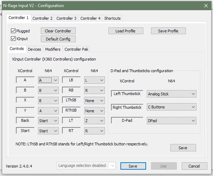The image size is (213, 176).
Task: Switch to the Controller 4 tab
Action: point(90,18)
